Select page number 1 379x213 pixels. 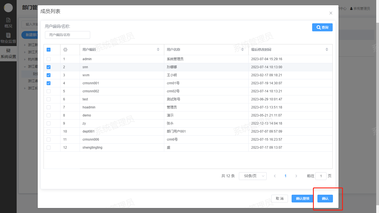point(285,176)
